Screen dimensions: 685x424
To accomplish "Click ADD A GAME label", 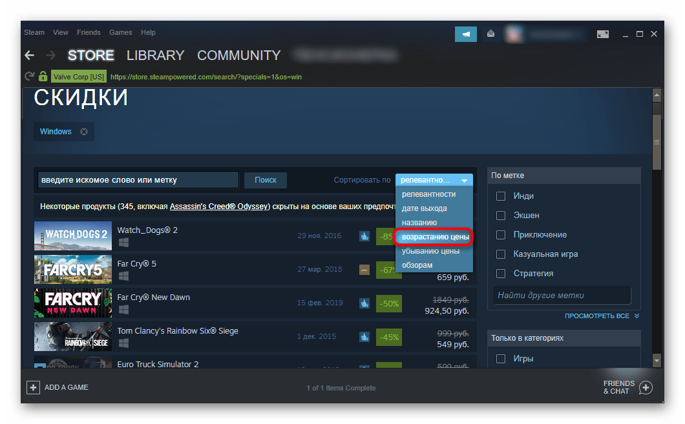I will coord(67,387).
